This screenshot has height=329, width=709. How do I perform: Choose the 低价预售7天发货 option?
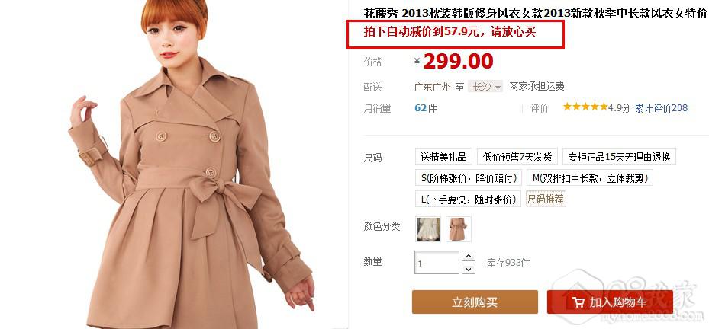tap(517, 157)
